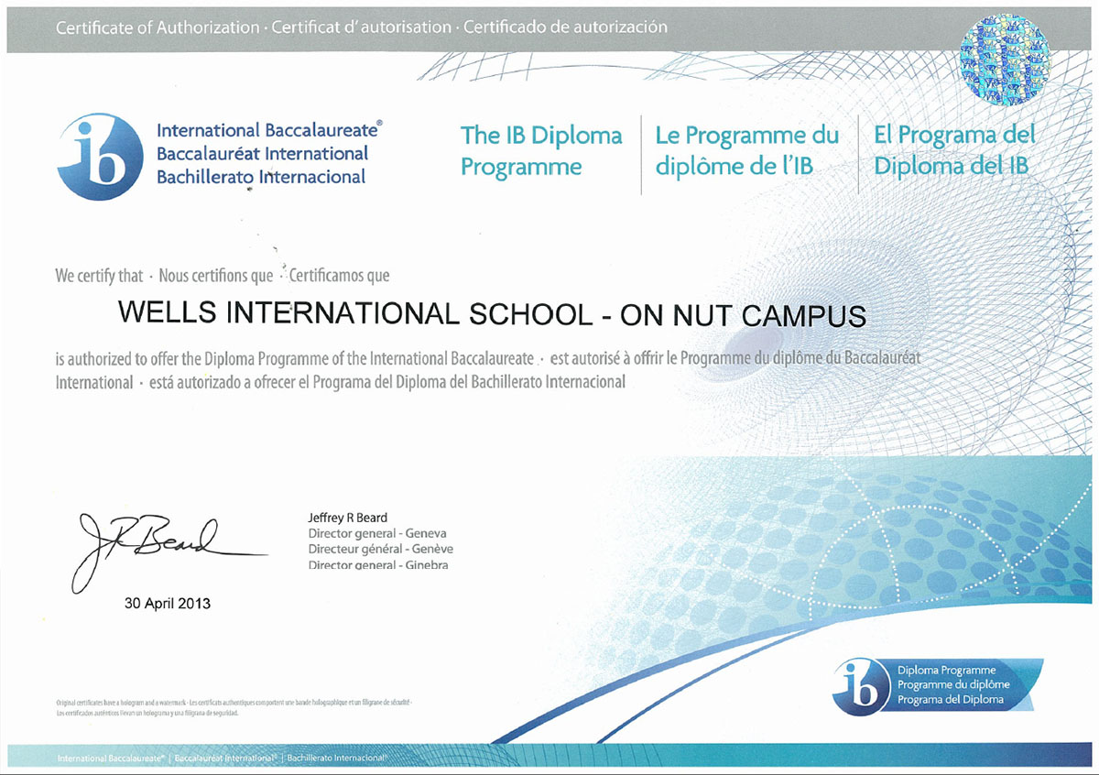The height and width of the screenshot is (775, 1099).
Task: Click the 'WELLS INTERNATIONAL SCHOOL - ON NUT CAMPUS' name
Action: pos(492,315)
